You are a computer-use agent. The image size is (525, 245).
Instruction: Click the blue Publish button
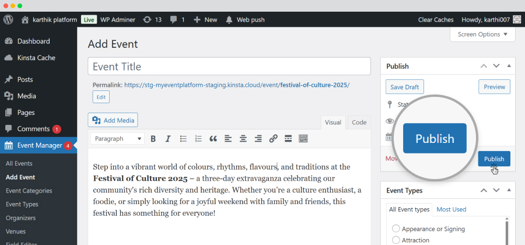(x=494, y=159)
